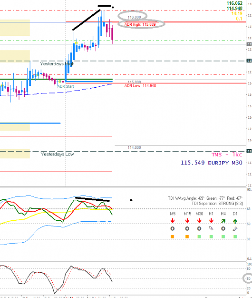Click the red down arrow under M15
Screen dimensions: 252x298
[187, 221]
